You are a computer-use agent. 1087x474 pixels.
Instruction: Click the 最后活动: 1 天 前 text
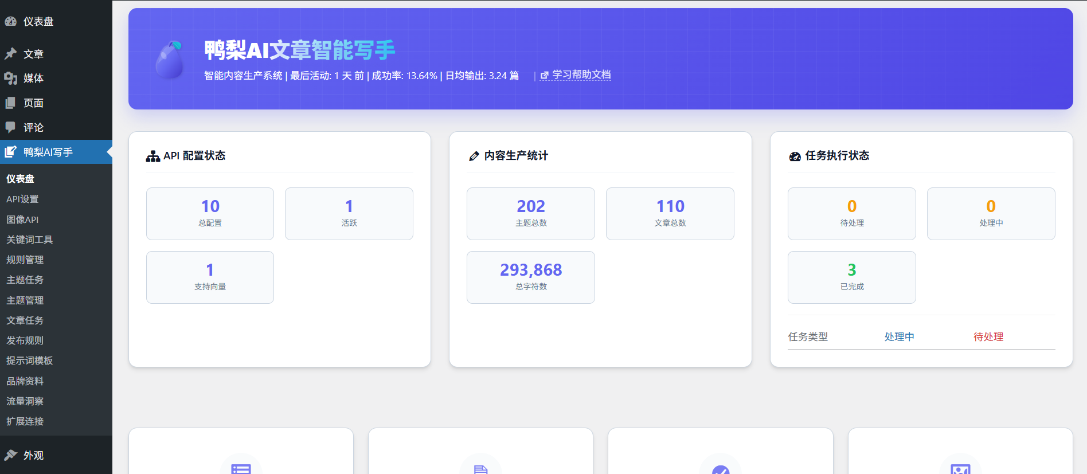[327, 76]
